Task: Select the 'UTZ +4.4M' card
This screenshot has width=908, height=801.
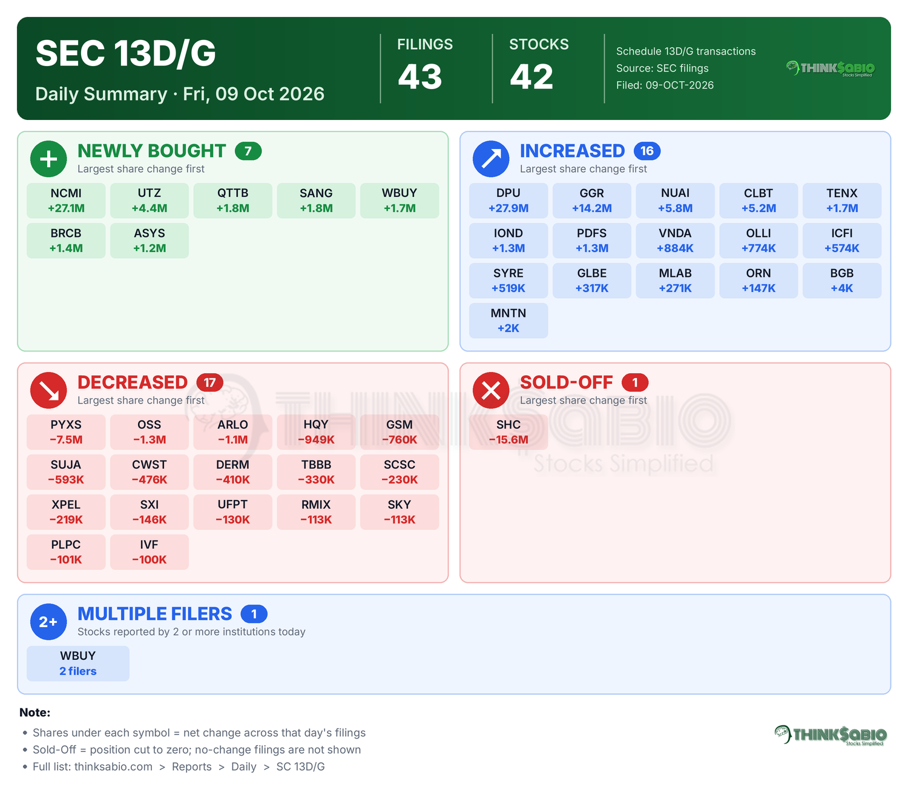Action: (150, 201)
